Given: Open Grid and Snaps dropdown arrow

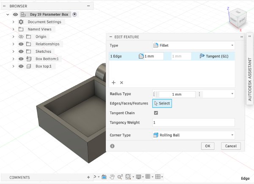Looking at the screenshot, I should pos(152,177).
